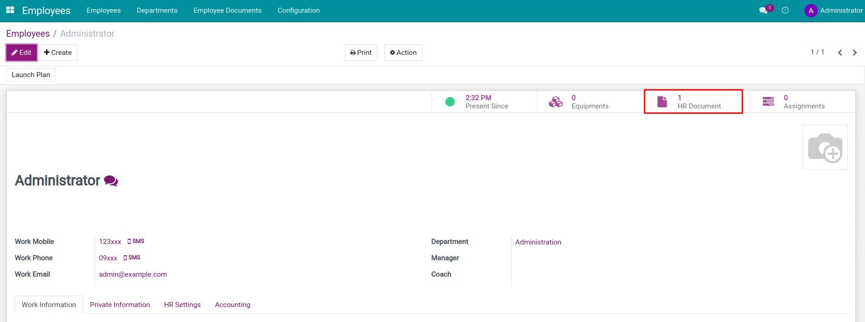The height and width of the screenshot is (322, 865).
Task: Send SMS to Work Mobile number
Action: (136, 241)
